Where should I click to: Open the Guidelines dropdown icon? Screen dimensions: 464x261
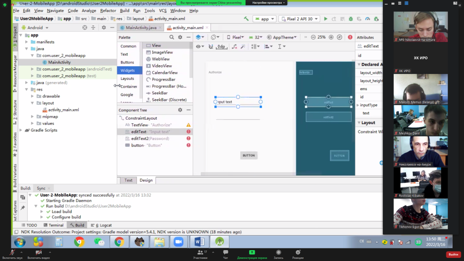pyautogui.click(x=281, y=47)
